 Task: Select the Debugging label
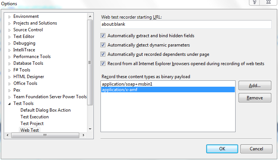click(x=24, y=43)
